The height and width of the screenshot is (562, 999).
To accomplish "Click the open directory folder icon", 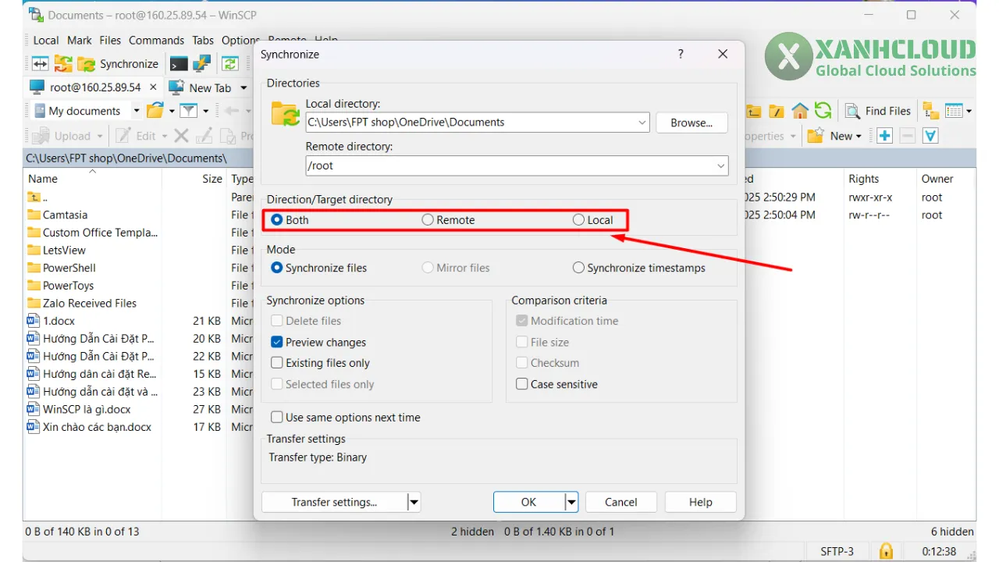I will [156, 111].
